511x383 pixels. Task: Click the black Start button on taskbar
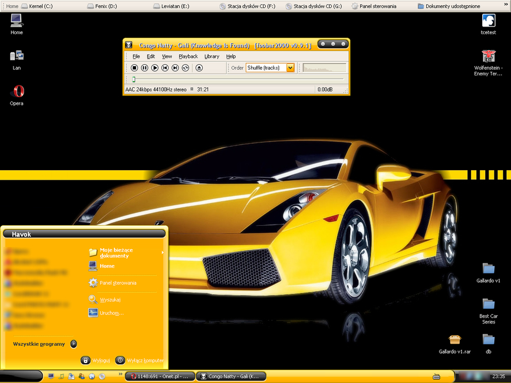21,376
